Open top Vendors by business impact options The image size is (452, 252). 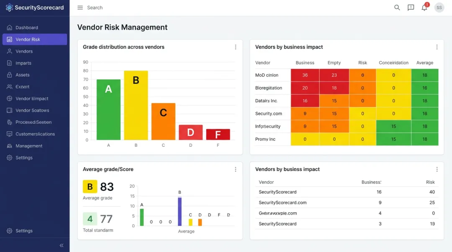[437, 47]
